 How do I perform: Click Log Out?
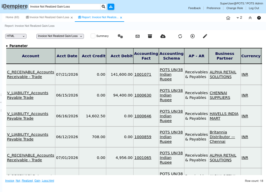click(254, 8)
